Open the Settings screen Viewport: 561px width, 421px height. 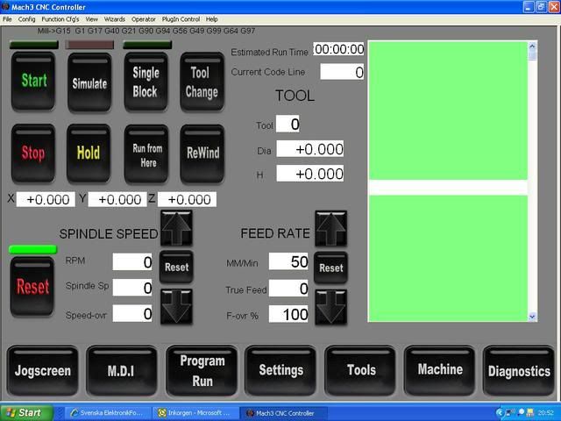280,371
